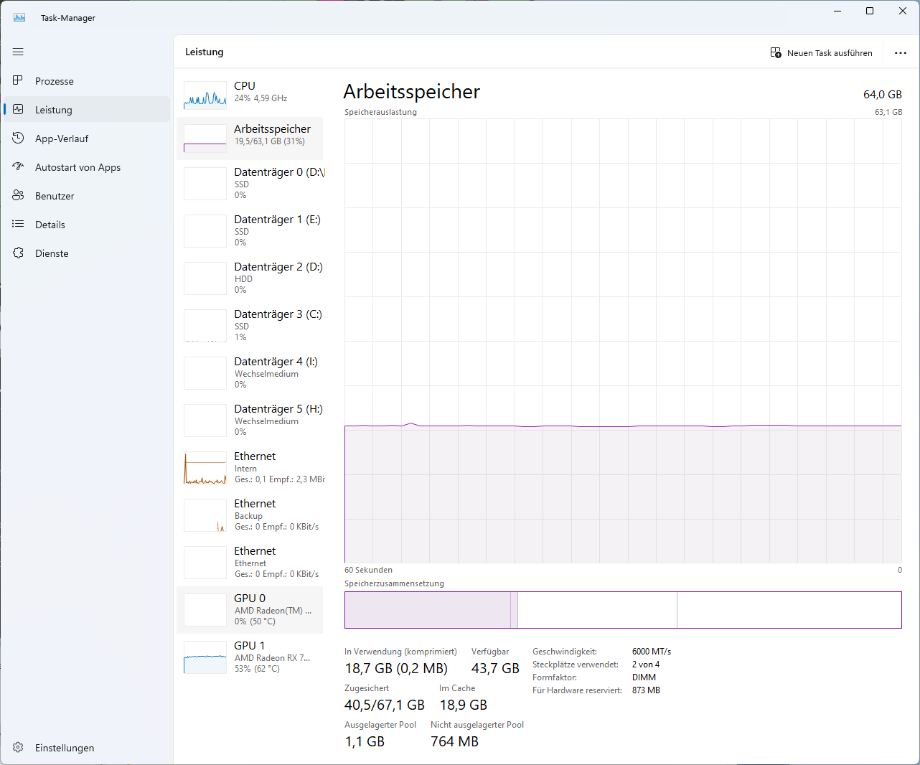
Task: Select the Arbeitsspeicher entry in the list
Action: point(250,138)
